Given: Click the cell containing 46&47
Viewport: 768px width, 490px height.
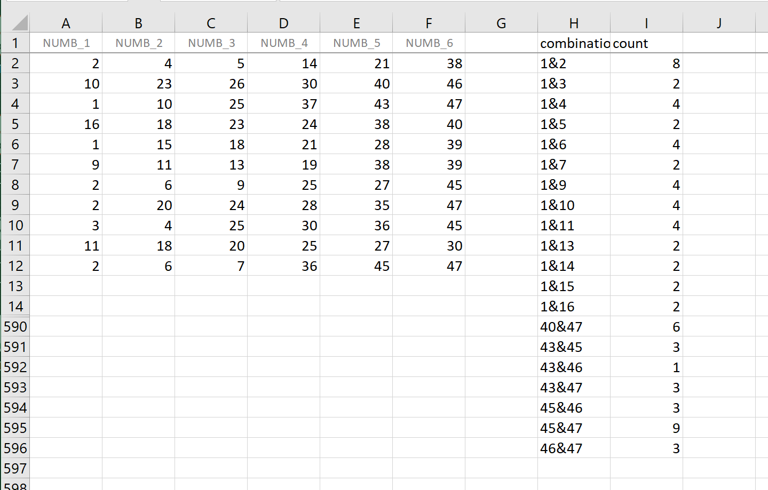Looking at the screenshot, I should [x=574, y=448].
